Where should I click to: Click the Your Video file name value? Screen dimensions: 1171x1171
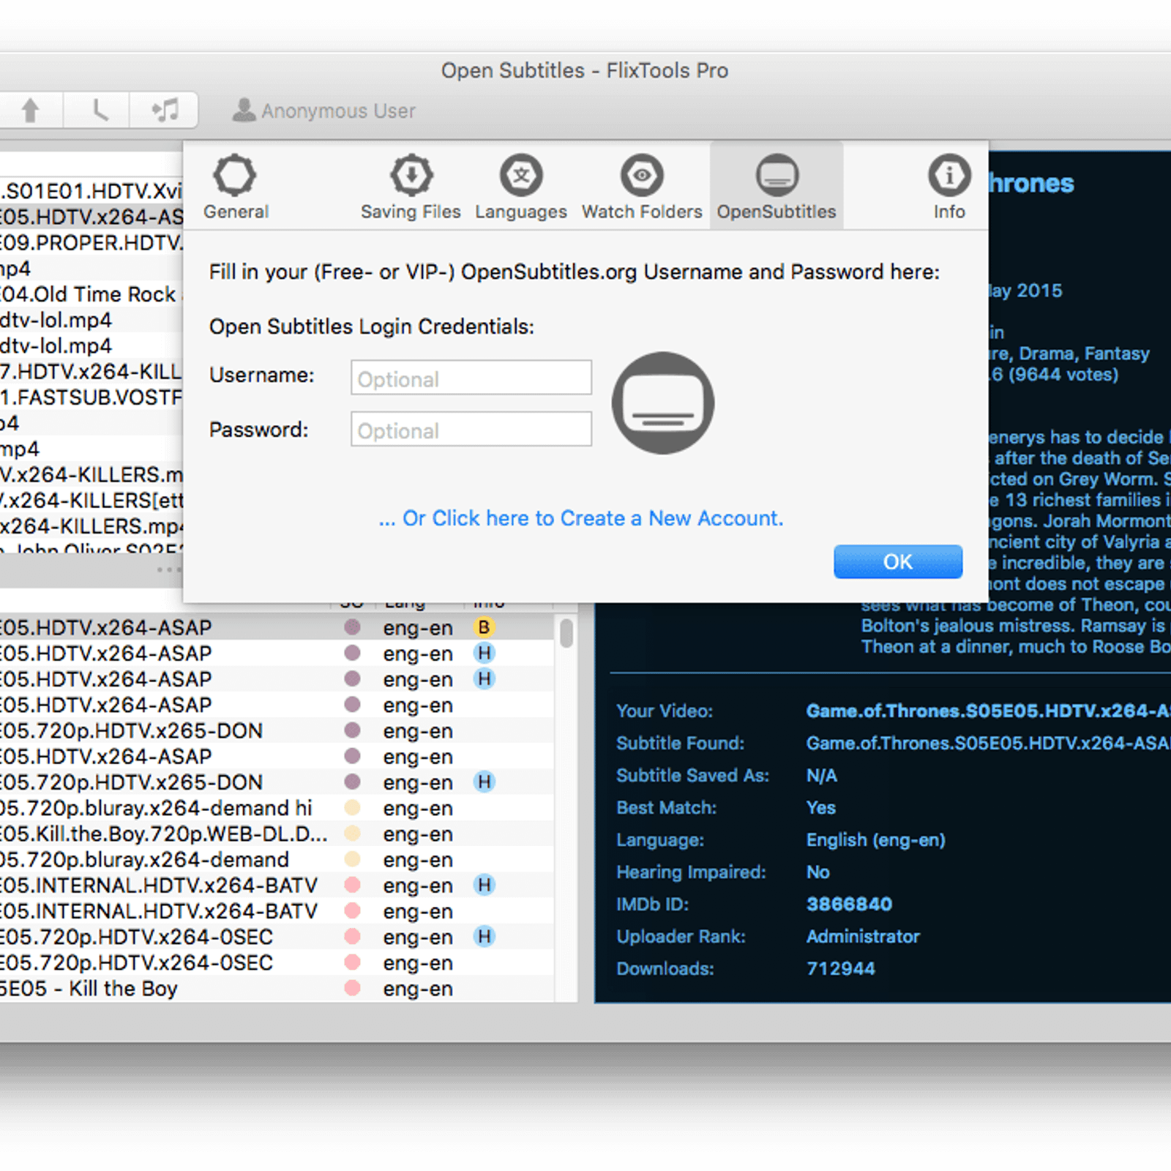[x=988, y=711]
